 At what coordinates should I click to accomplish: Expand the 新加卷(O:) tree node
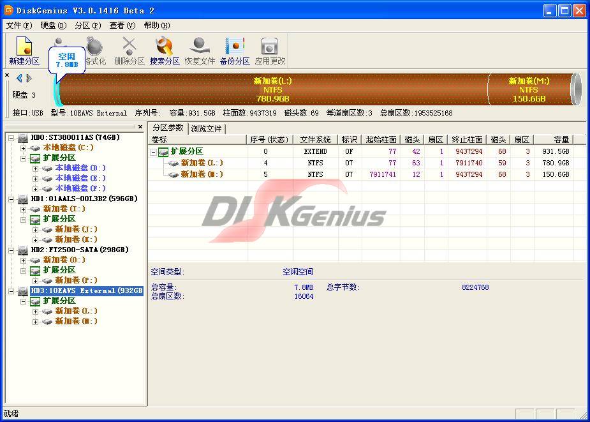point(24,260)
